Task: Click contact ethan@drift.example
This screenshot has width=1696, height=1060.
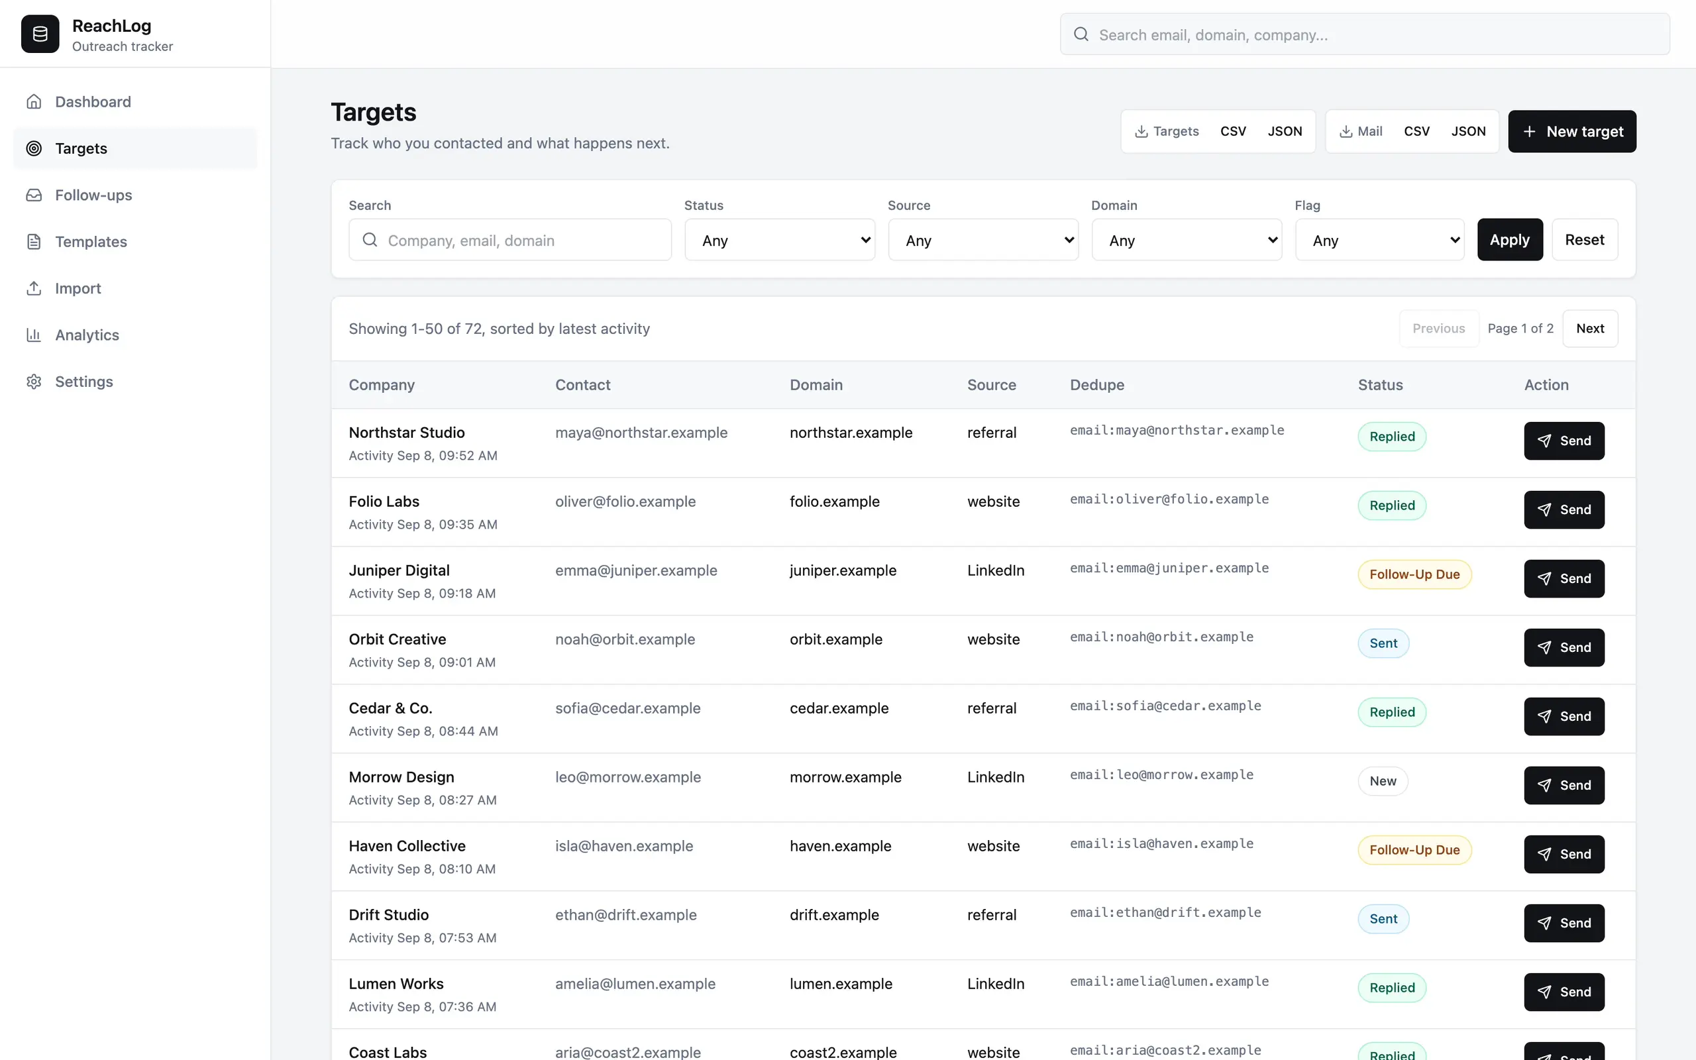Action: tap(626, 915)
